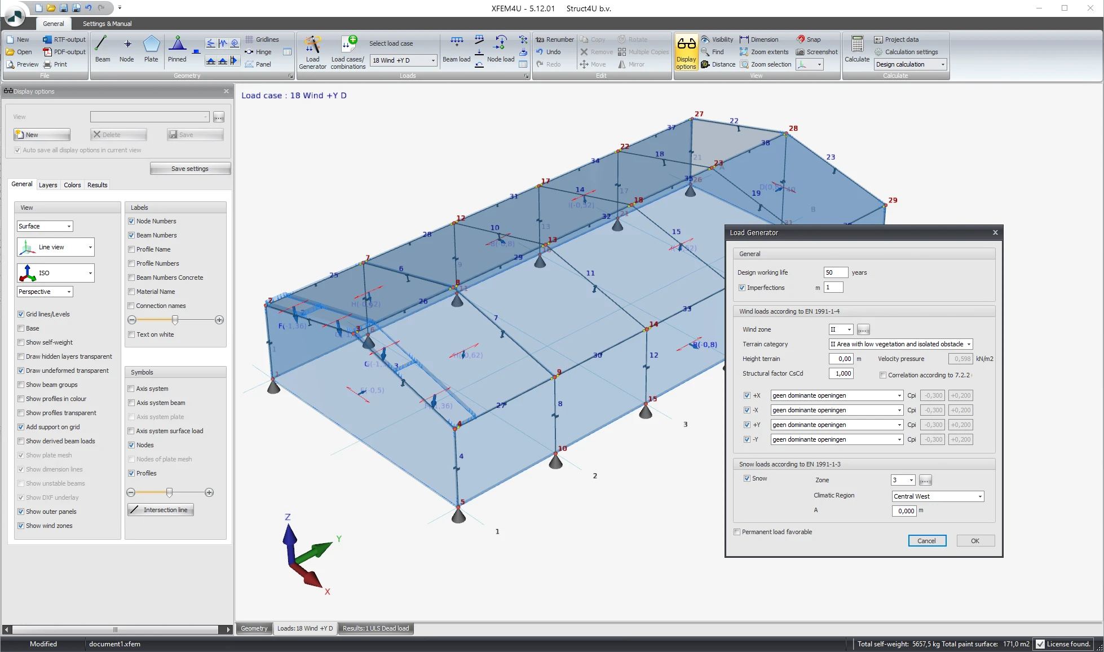
Task: Open the Visibility tool
Action: point(717,39)
